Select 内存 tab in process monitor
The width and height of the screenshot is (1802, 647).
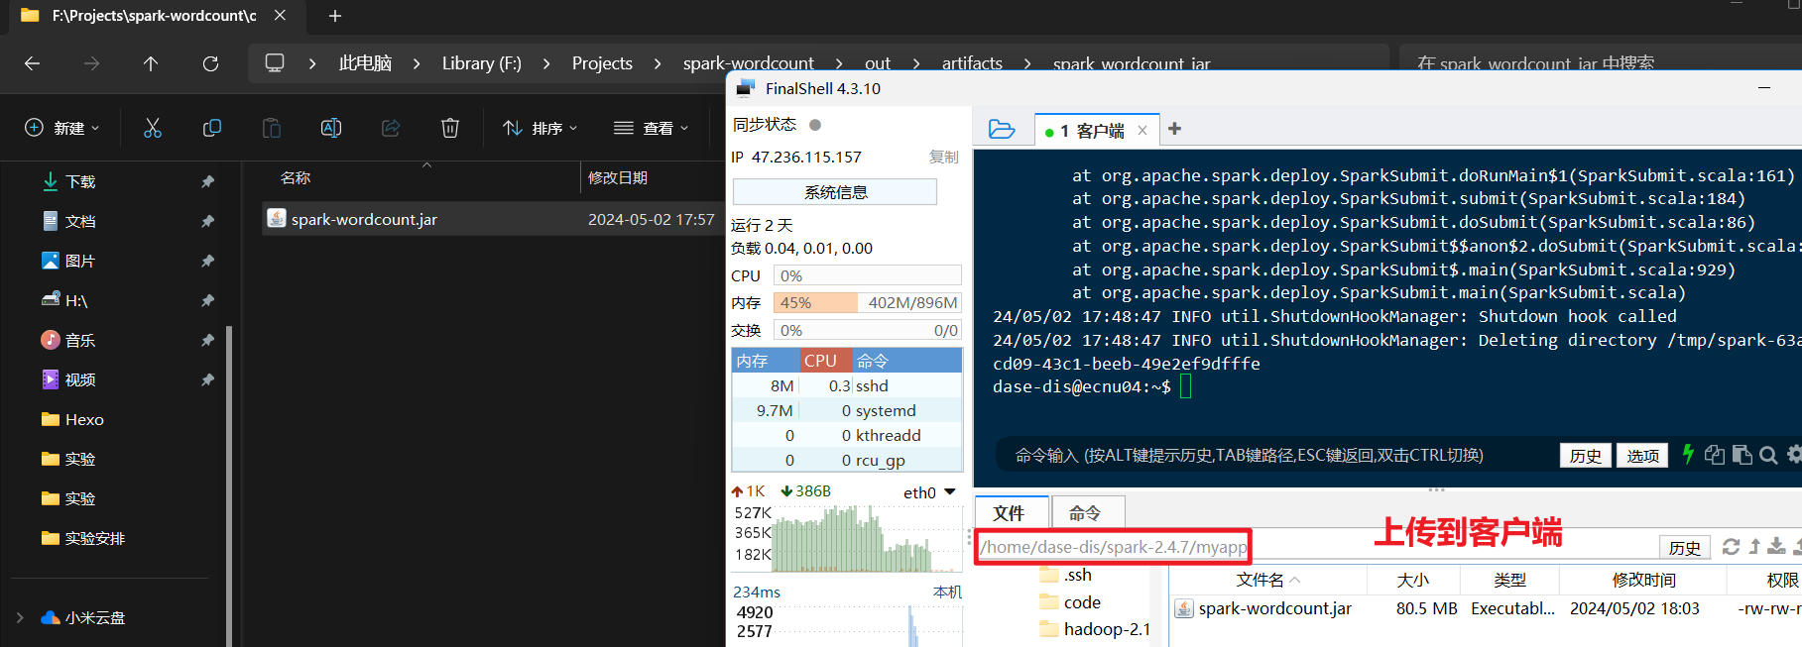click(x=765, y=361)
